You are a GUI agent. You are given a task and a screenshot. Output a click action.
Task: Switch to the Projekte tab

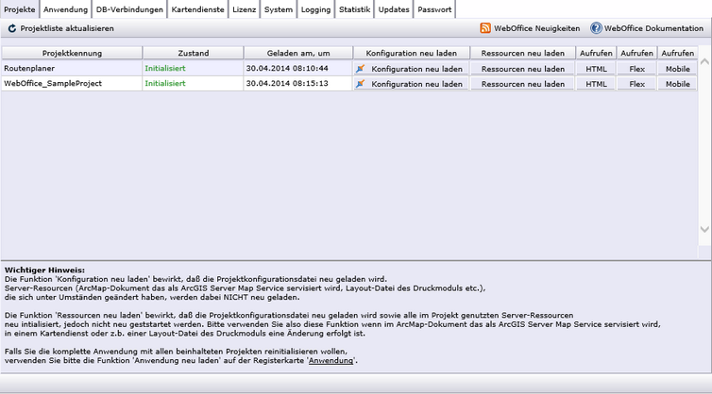point(20,9)
